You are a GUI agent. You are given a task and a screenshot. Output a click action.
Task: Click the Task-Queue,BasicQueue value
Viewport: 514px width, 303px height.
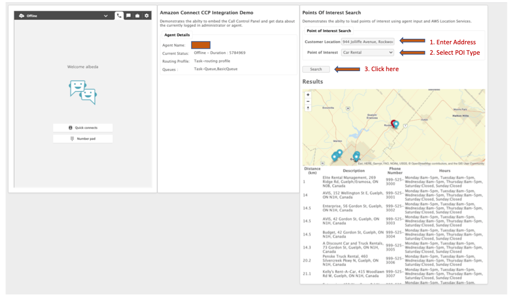[x=216, y=69]
